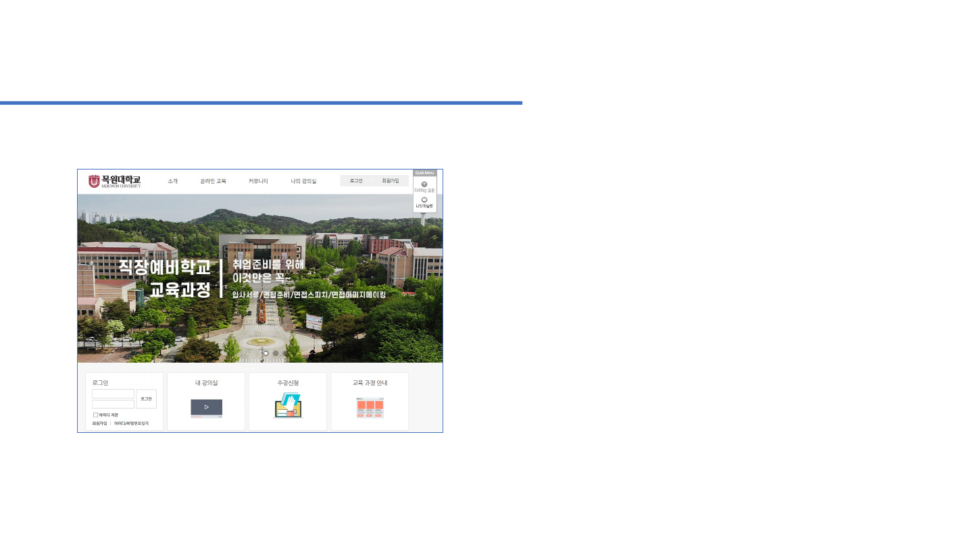This screenshot has width=973, height=547.
Task: Open the 커뮤니티 menu
Action: (x=257, y=181)
